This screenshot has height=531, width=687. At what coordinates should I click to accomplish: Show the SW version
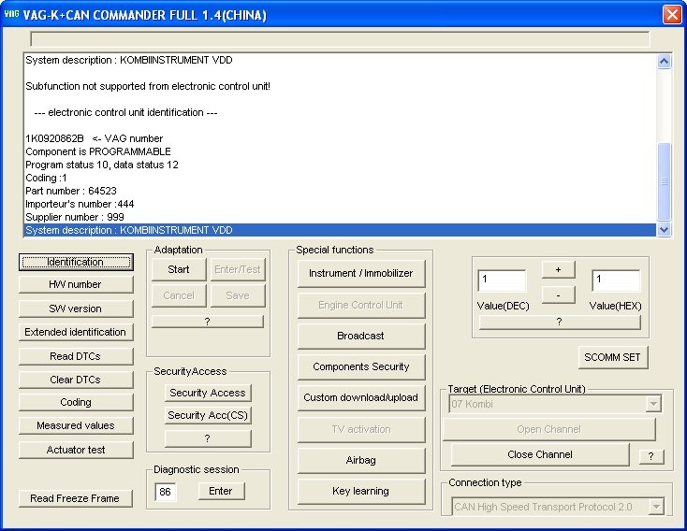76,309
